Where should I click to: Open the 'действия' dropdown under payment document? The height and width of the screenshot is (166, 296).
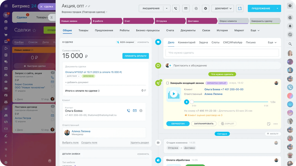coord(73,76)
